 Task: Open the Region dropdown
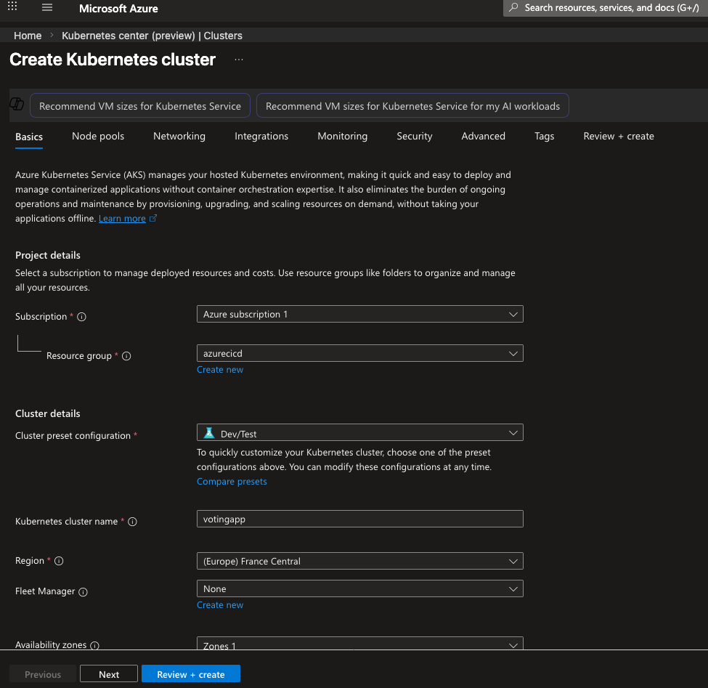(359, 562)
